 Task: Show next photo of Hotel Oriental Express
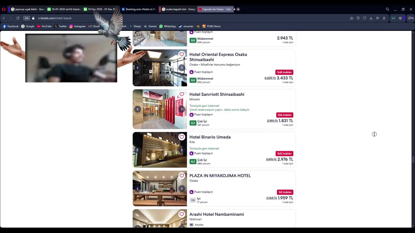tap(182, 68)
